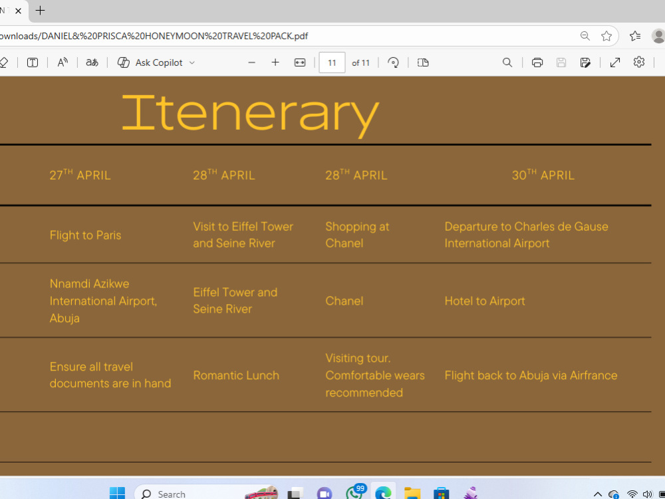Open the Translate tool
Screen dimensions: 665x499
pos(92,63)
